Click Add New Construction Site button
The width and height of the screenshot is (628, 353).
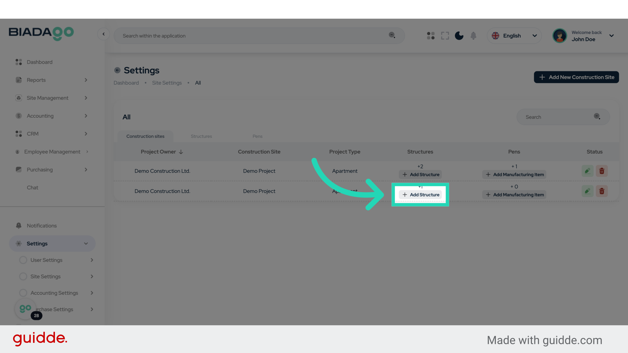[x=576, y=77]
